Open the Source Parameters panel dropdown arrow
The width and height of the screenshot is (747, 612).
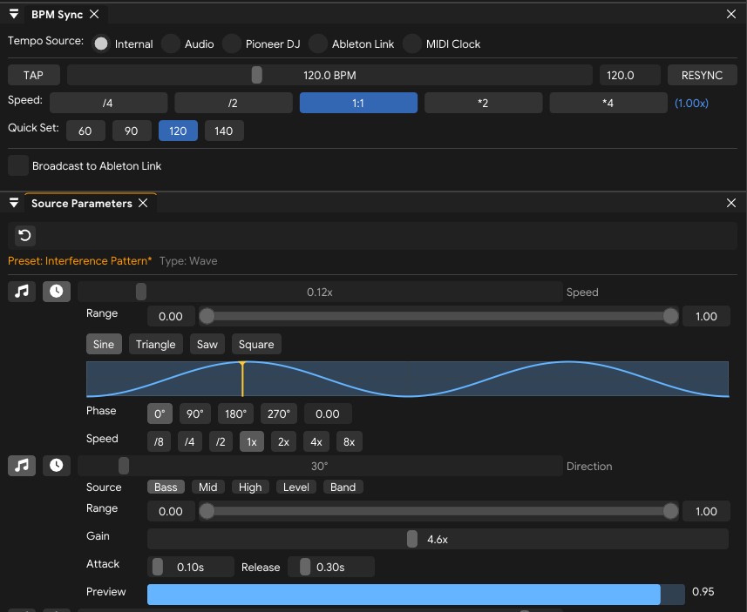tap(14, 203)
